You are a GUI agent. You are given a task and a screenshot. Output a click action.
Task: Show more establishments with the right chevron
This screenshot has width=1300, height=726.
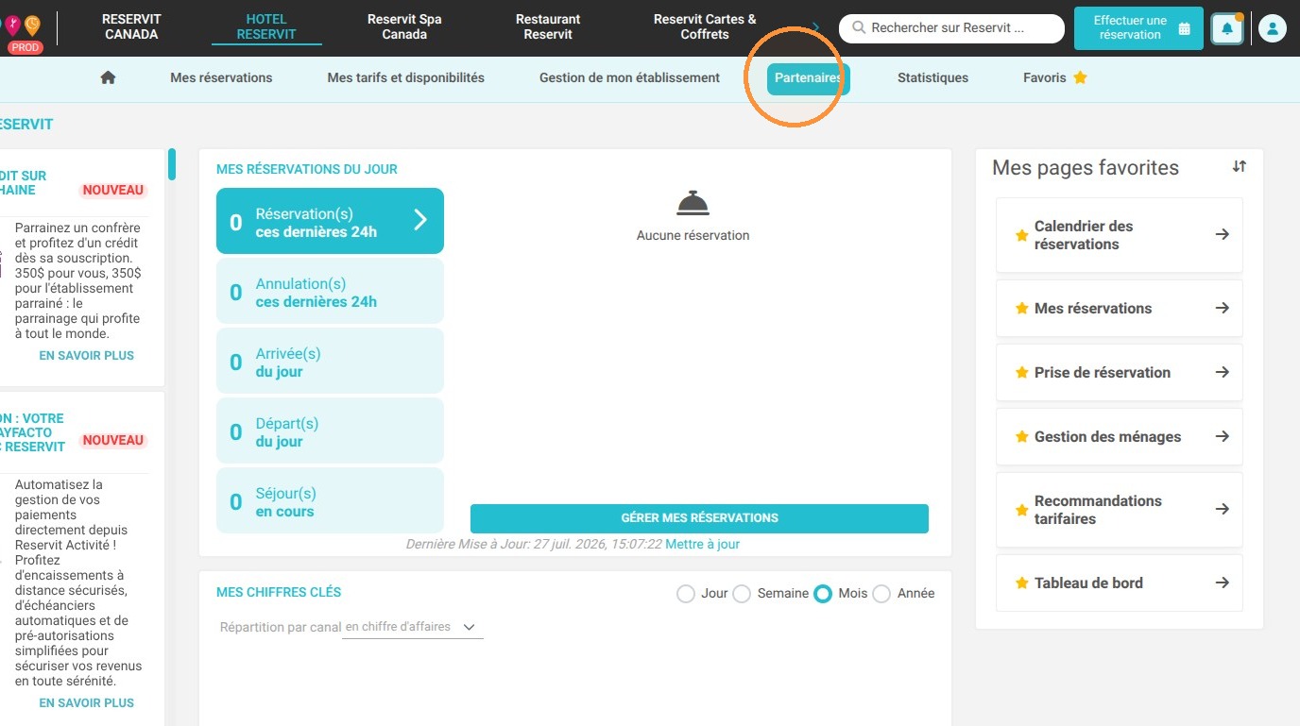(815, 26)
